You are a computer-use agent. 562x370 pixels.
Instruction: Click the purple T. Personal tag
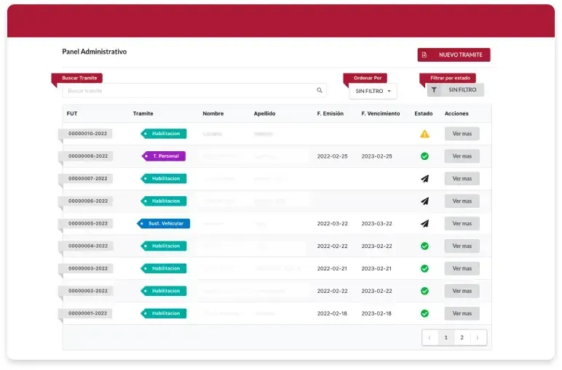(x=164, y=156)
